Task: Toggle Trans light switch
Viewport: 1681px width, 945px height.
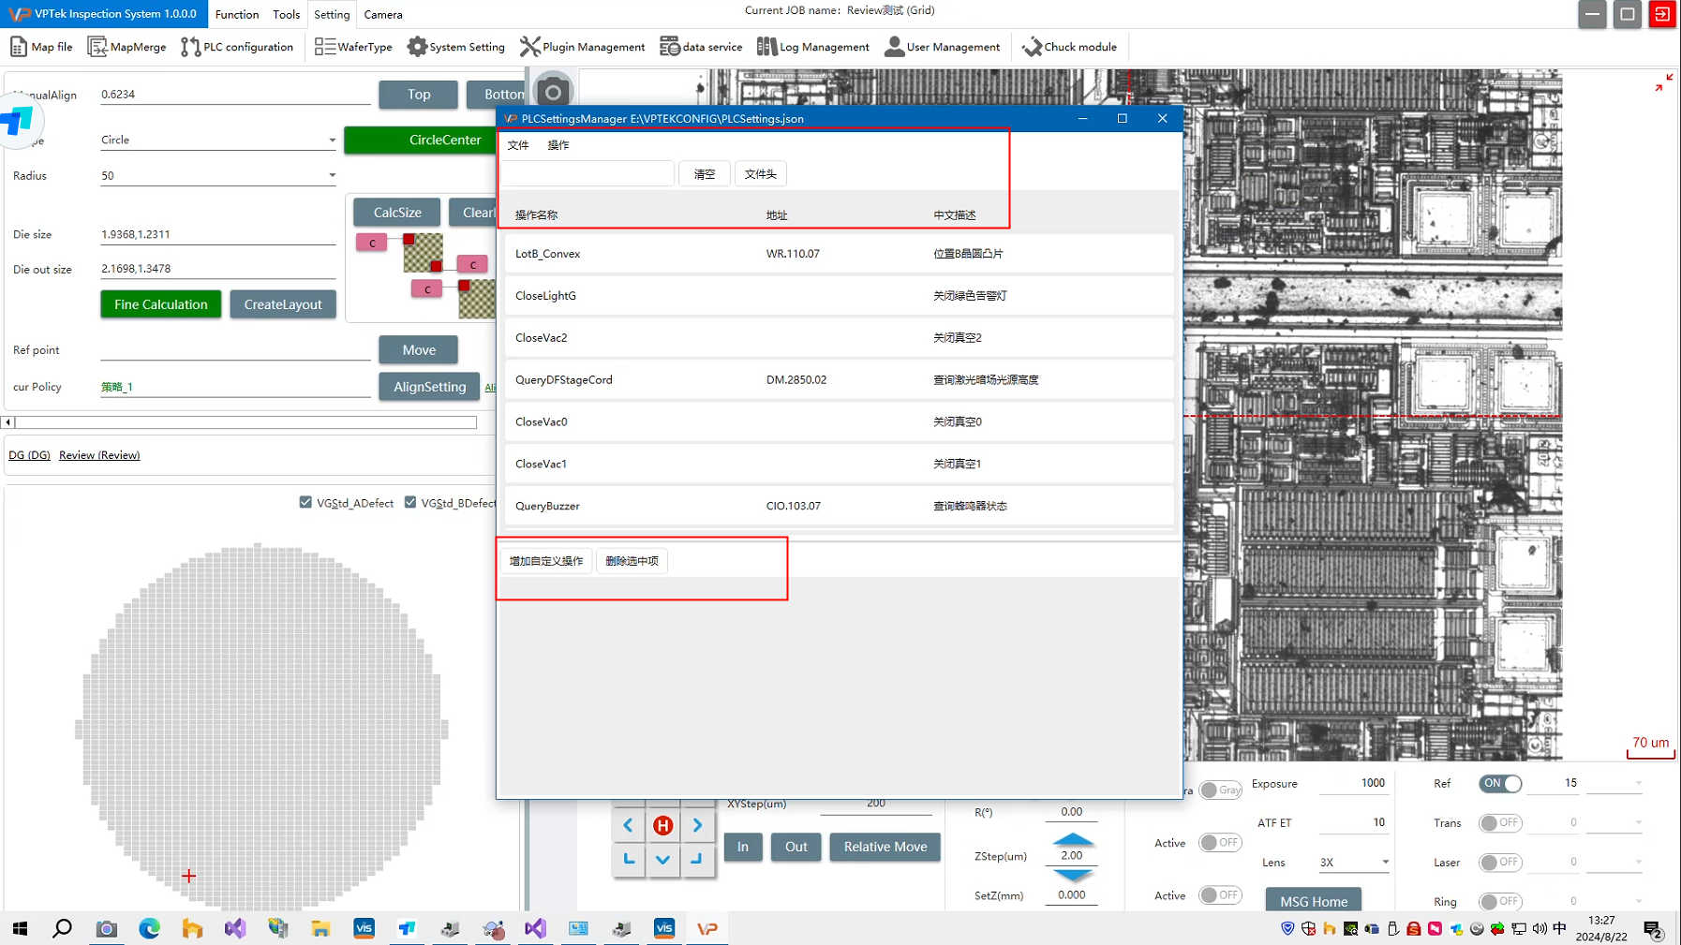Action: point(1500,822)
